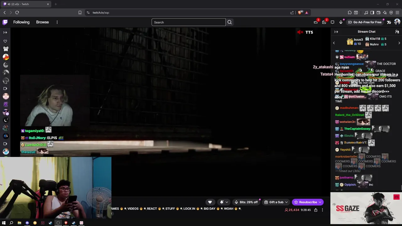Image resolution: width=402 pixels, height=226 pixels.
Task: Open File Explorer from taskbar
Action: click(19, 223)
